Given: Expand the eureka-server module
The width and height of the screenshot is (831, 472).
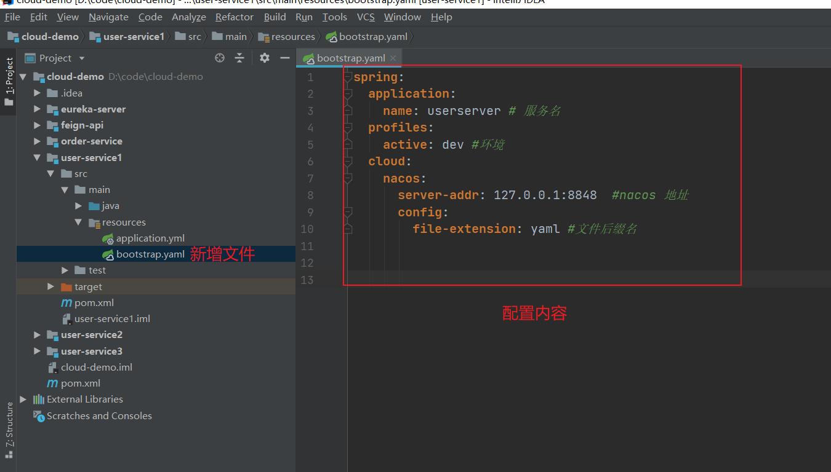Looking at the screenshot, I should 37,109.
